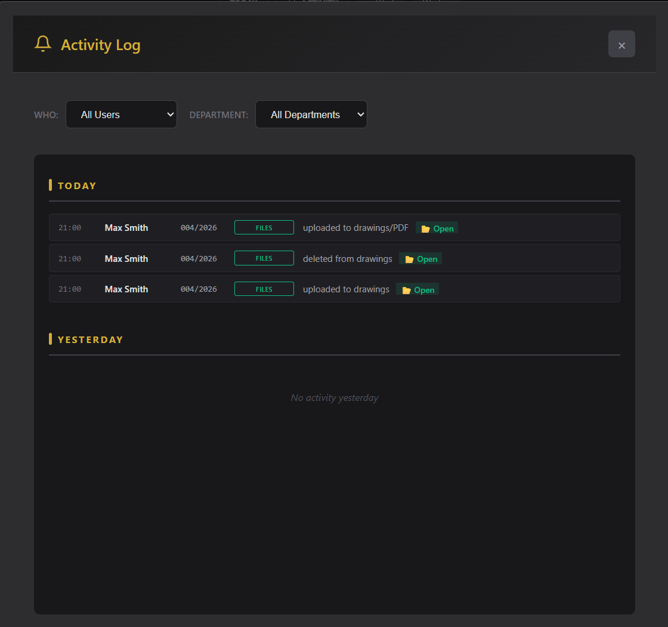
Task: Click the TODAY section header
Action: [x=77, y=186]
